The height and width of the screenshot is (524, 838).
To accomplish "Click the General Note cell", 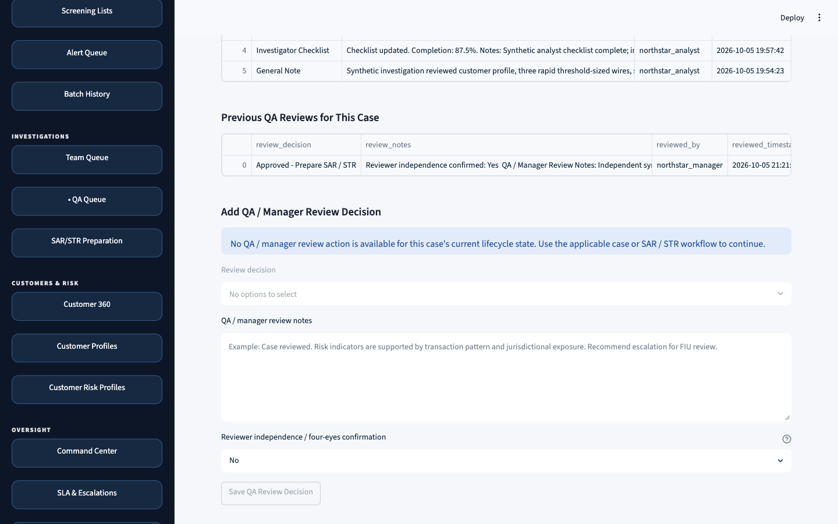I will click(x=297, y=71).
